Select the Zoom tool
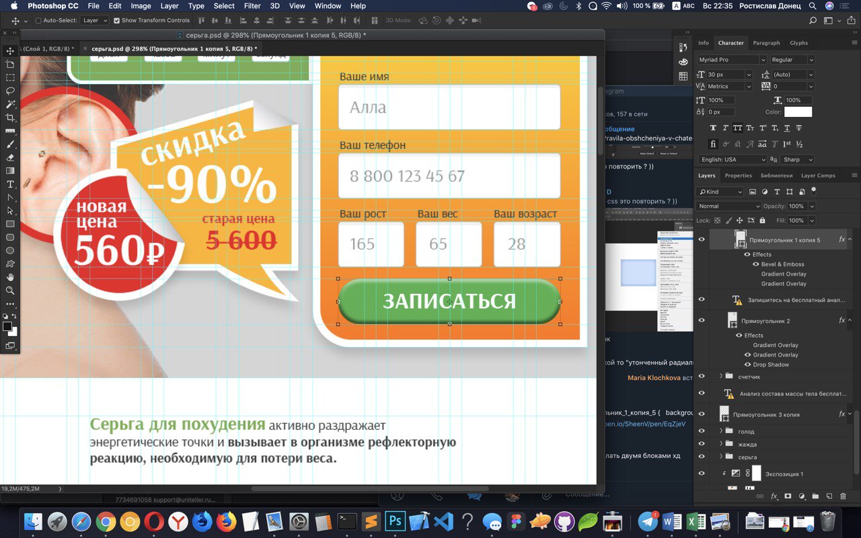This screenshot has height=538, width=861. tap(10, 291)
